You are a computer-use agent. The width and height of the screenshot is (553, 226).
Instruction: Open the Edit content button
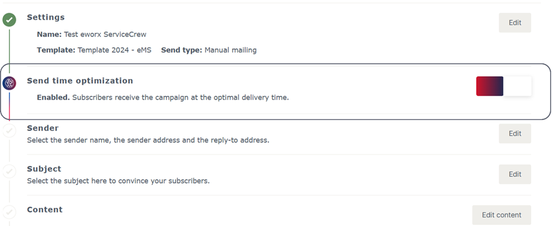tap(502, 215)
